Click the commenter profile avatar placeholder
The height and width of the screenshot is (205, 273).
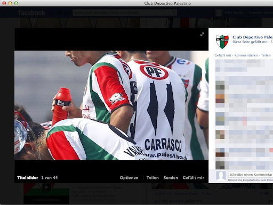(x=221, y=176)
